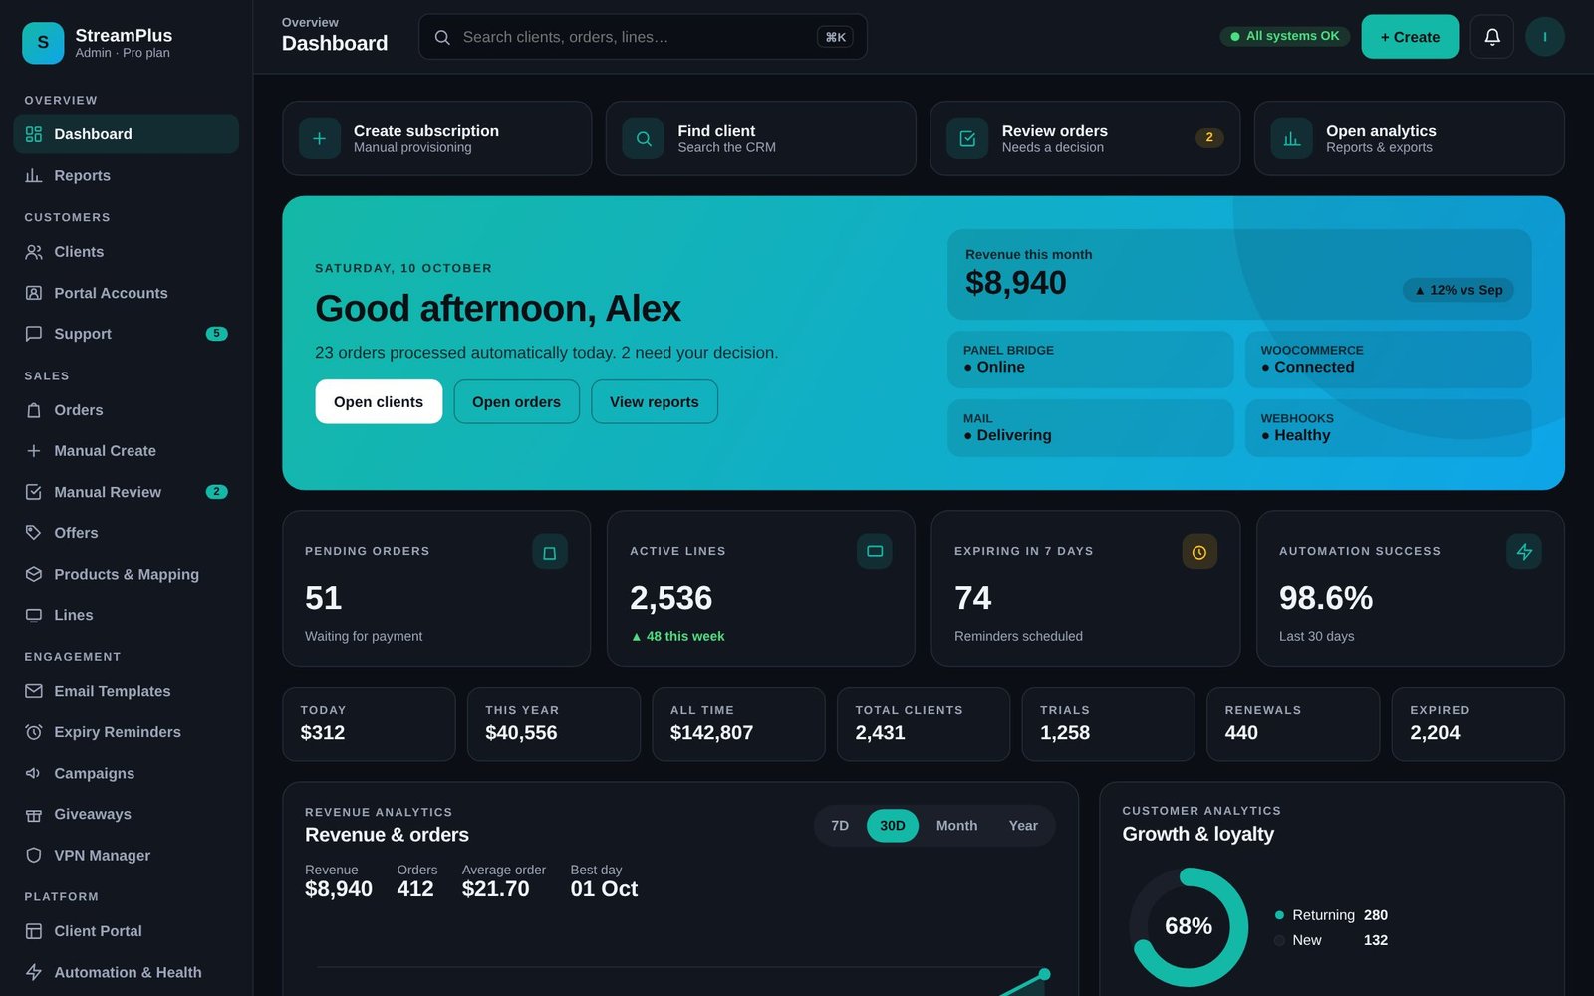Click the Open clients button
Screen dimensions: 1594x996
[x=379, y=401]
